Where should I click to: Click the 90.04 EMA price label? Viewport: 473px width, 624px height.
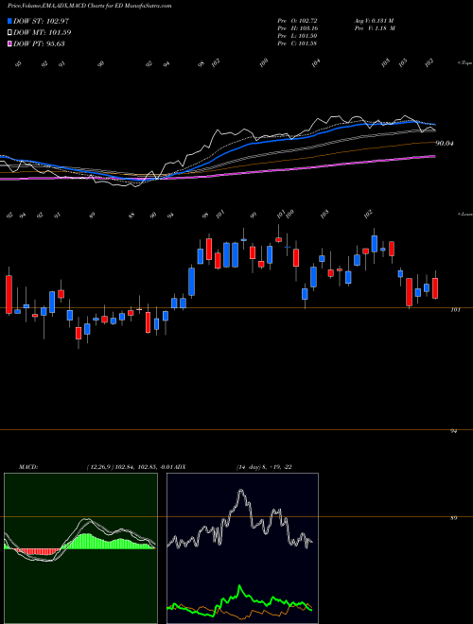point(445,144)
